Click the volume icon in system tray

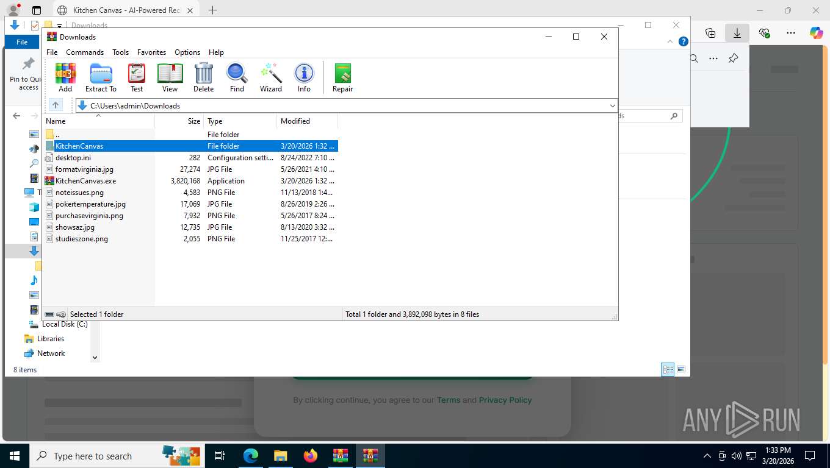pyautogui.click(x=736, y=456)
